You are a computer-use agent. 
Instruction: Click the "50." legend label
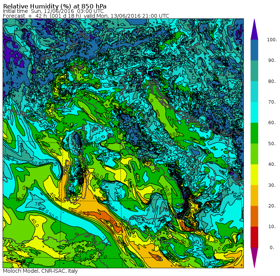click(272, 144)
